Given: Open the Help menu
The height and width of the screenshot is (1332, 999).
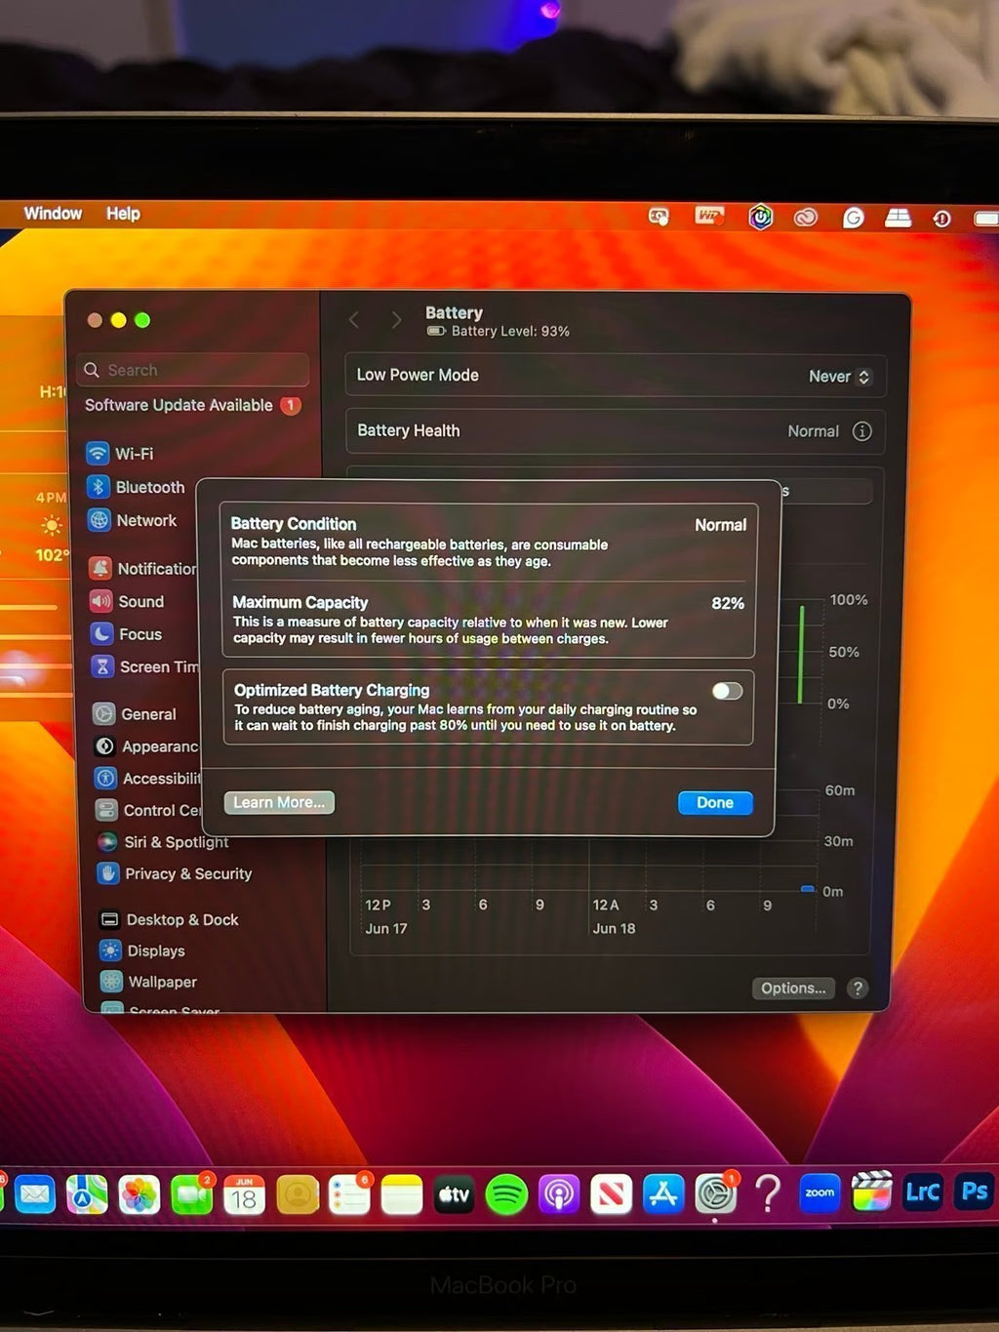Looking at the screenshot, I should point(123,213).
